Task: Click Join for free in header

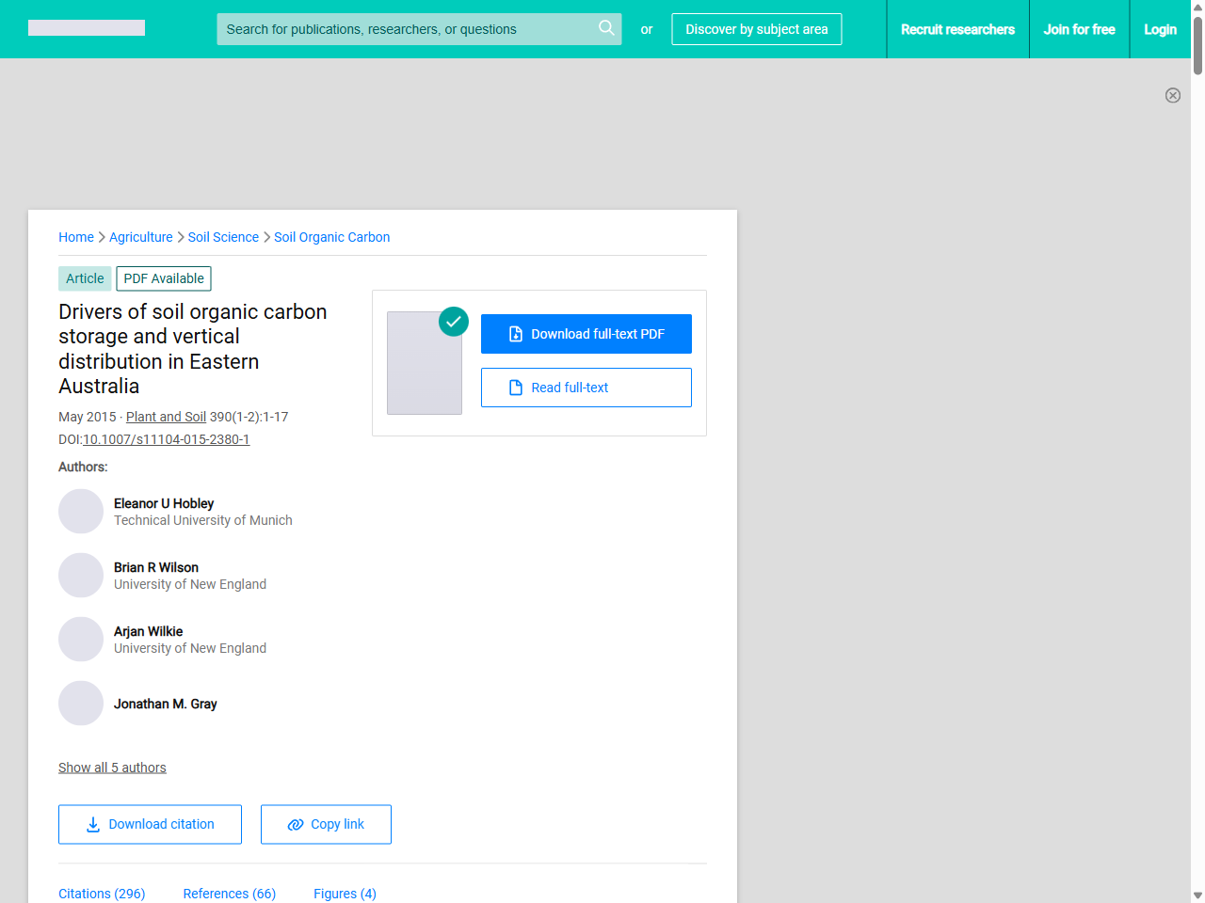Action: [1079, 29]
